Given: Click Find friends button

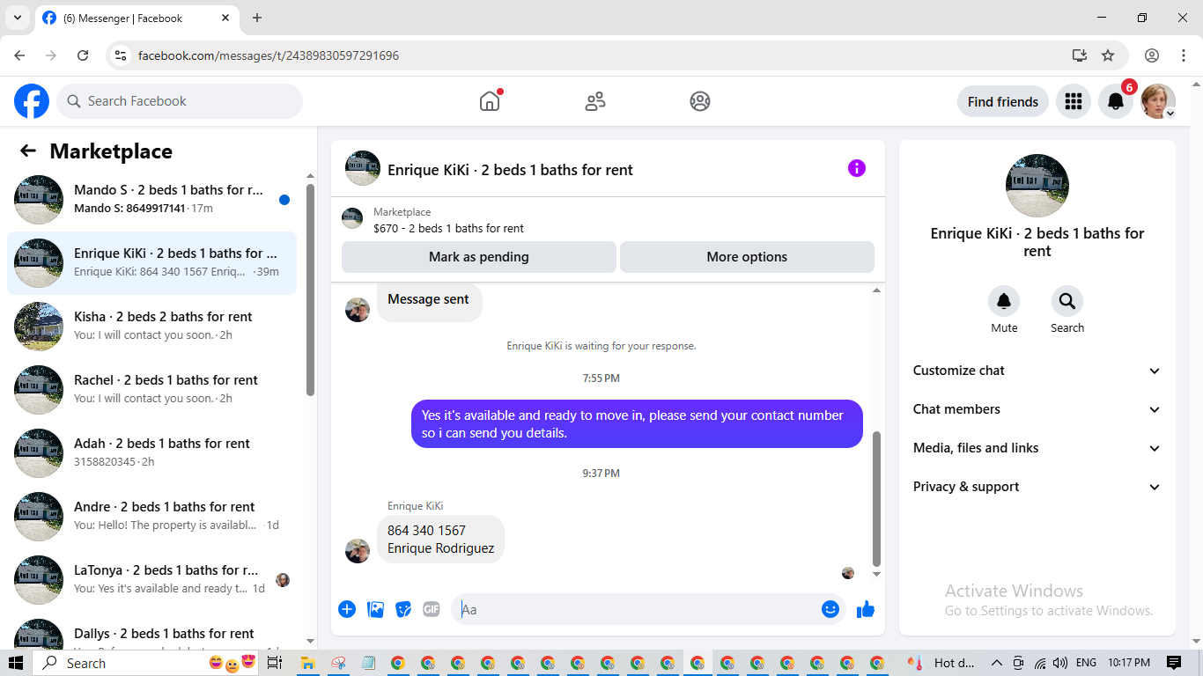Looking at the screenshot, I should [x=1003, y=101].
